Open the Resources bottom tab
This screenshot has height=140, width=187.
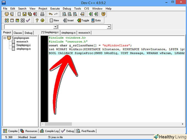(29, 131)
